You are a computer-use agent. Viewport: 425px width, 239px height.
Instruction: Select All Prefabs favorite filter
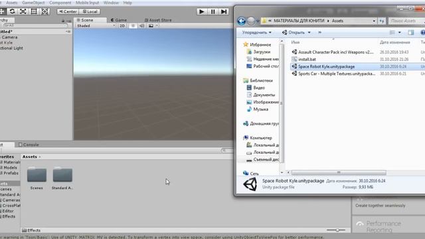10,173
